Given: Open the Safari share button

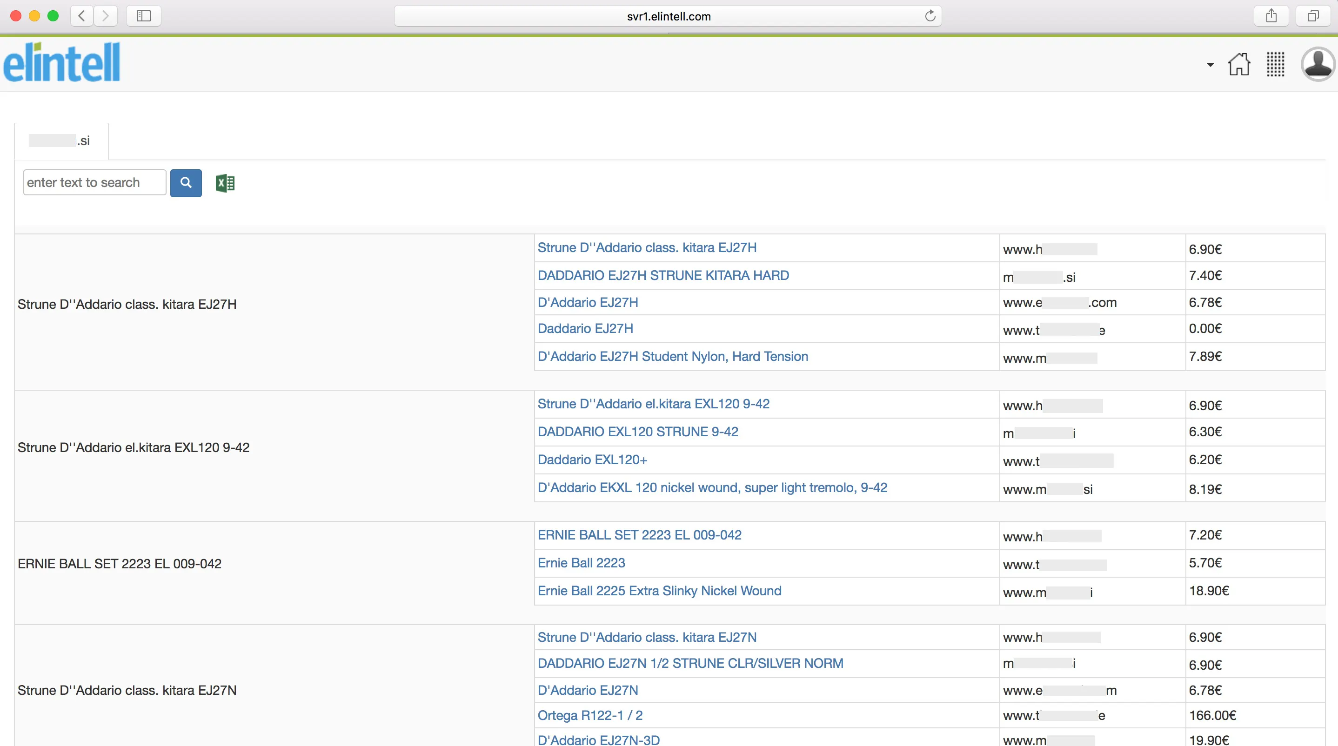Looking at the screenshot, I should click(x=1271, y=16).
